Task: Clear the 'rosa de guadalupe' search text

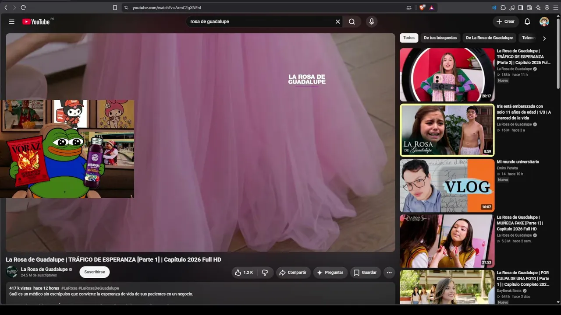Action: pyautogui.click(x=338, y=21)
